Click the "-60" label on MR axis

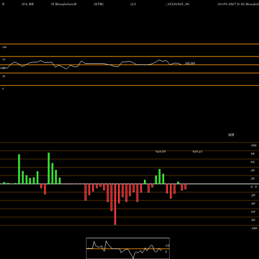point(253,212)
